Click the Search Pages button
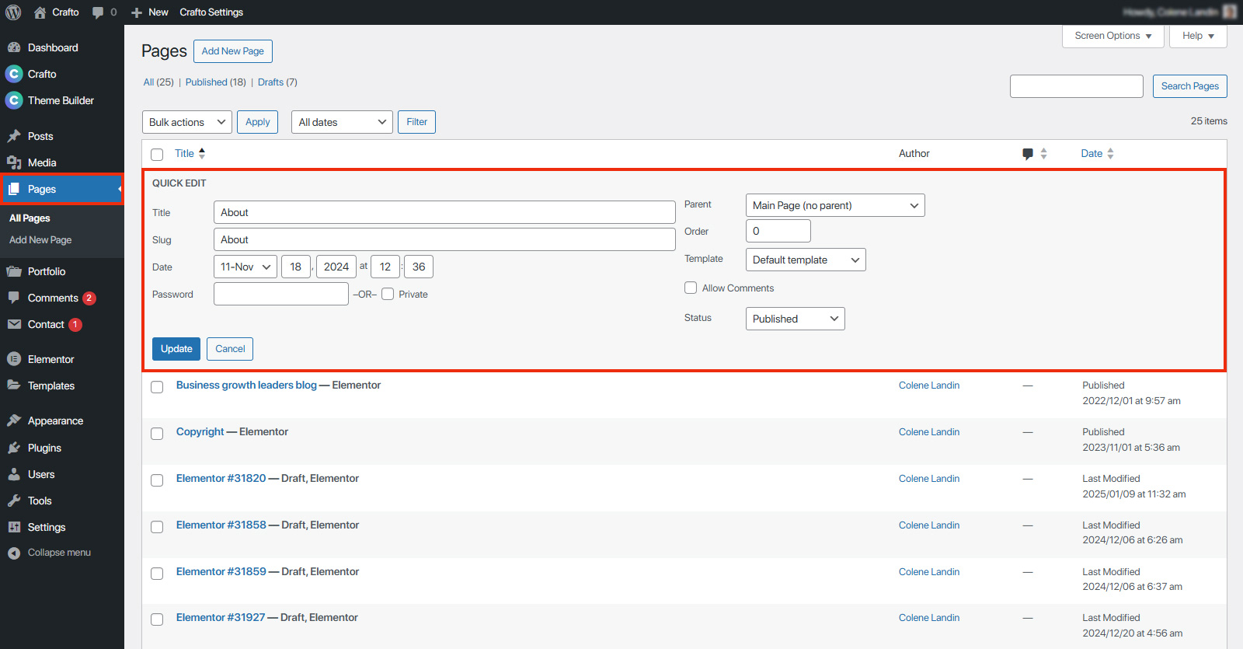This screenshot has height=649, width=1243. 1190,86
